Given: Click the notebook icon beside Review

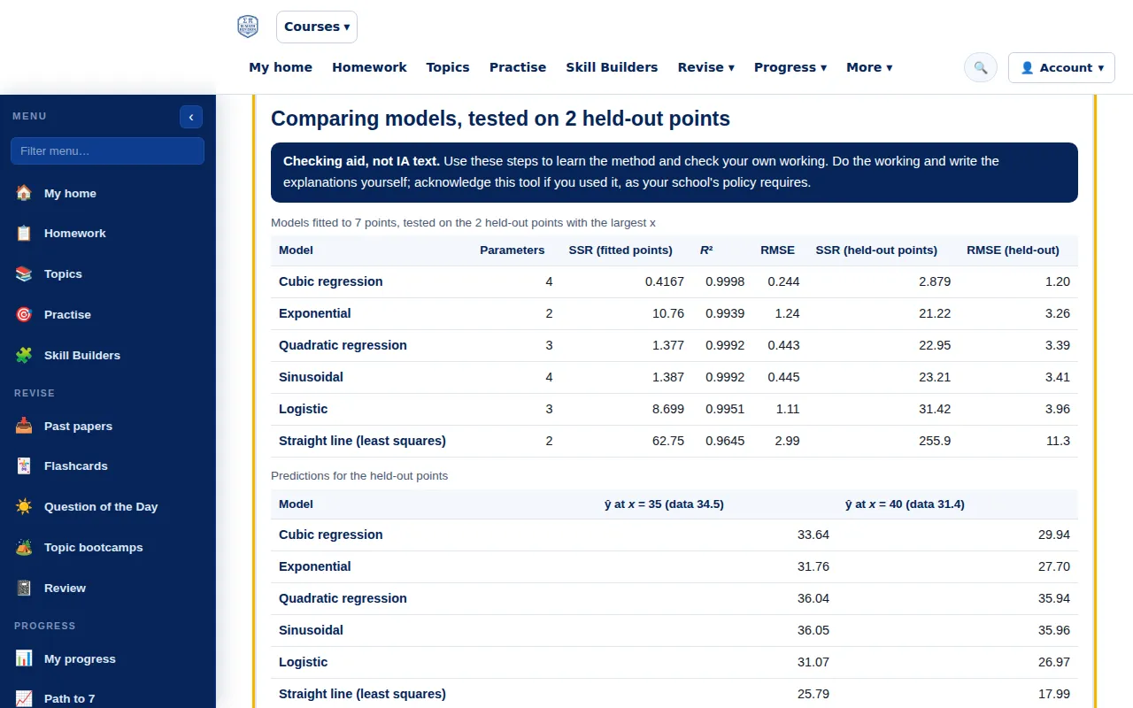Looking at the screenshot, I should (24, 589).
